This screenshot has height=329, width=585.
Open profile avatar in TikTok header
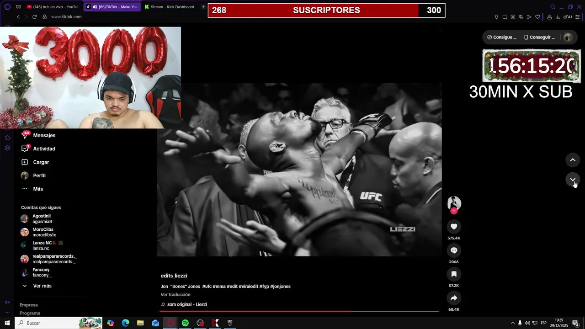tap(568, 37)
